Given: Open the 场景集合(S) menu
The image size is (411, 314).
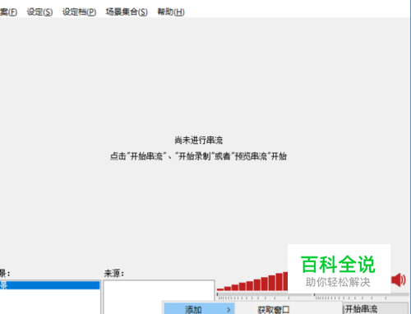Looking at the screenshot, I should [127, 12].
